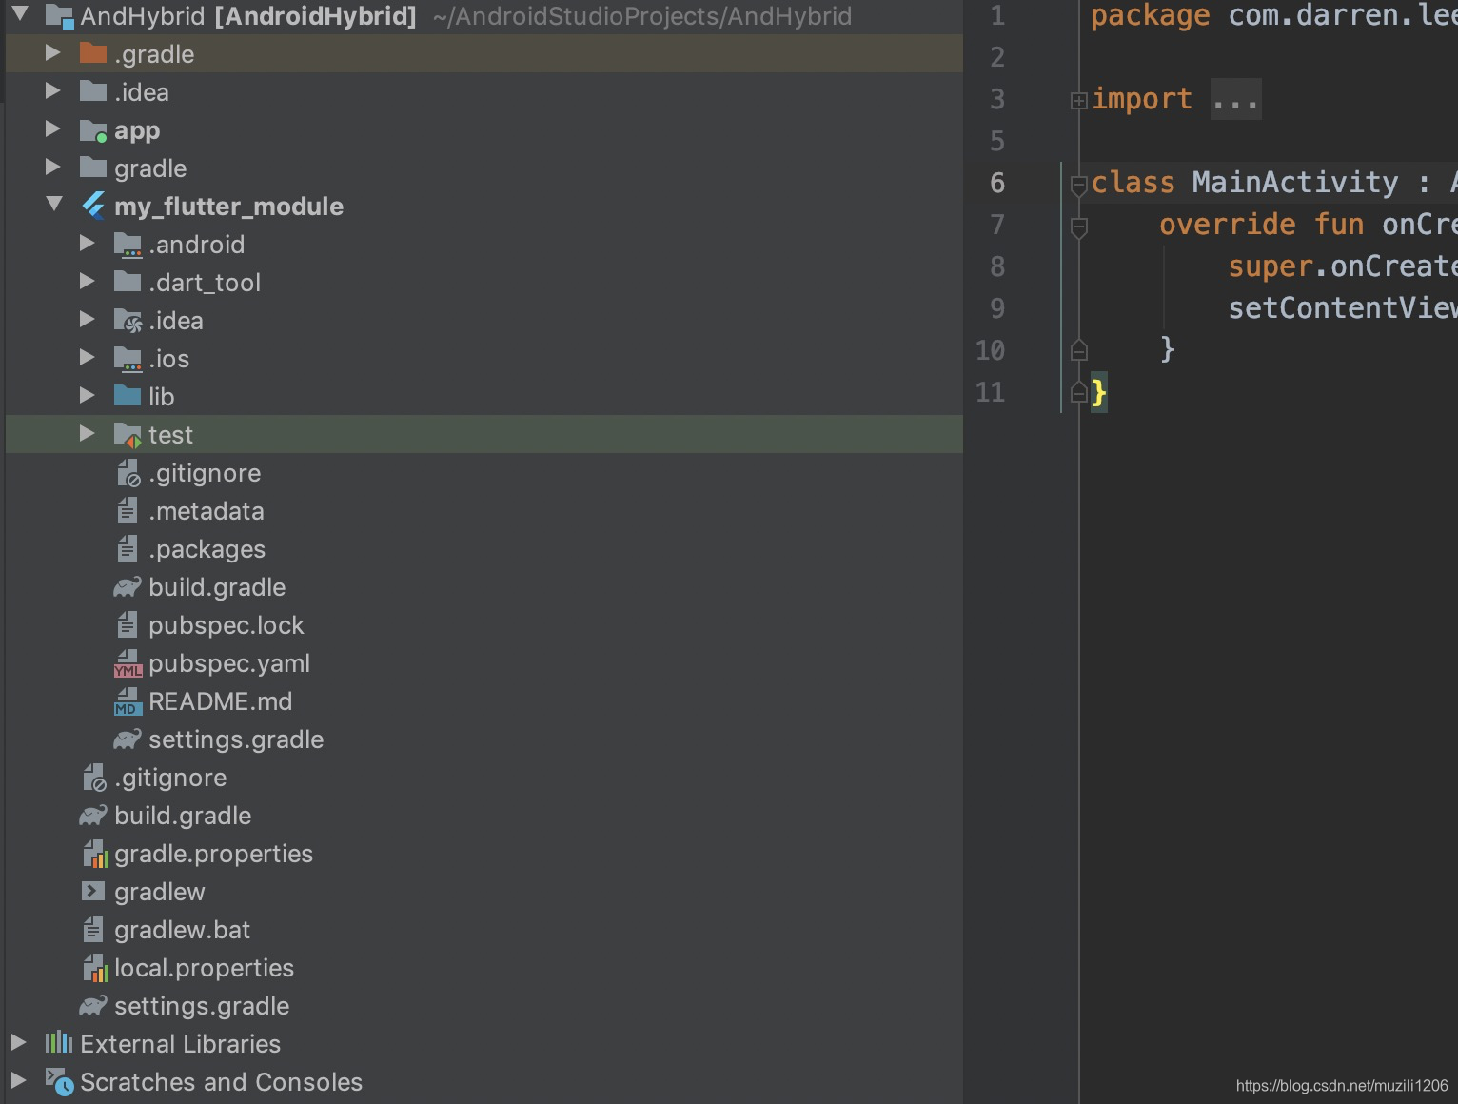The image size is (1458, 1104).
Task: Expand the .dart_tool folder arrow
Action: (88, 282)
